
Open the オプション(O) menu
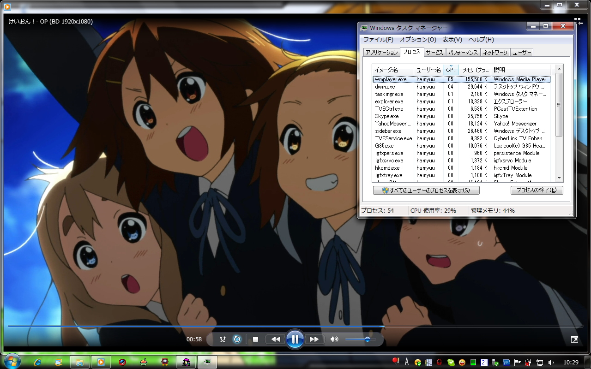(x=418, y=40)
